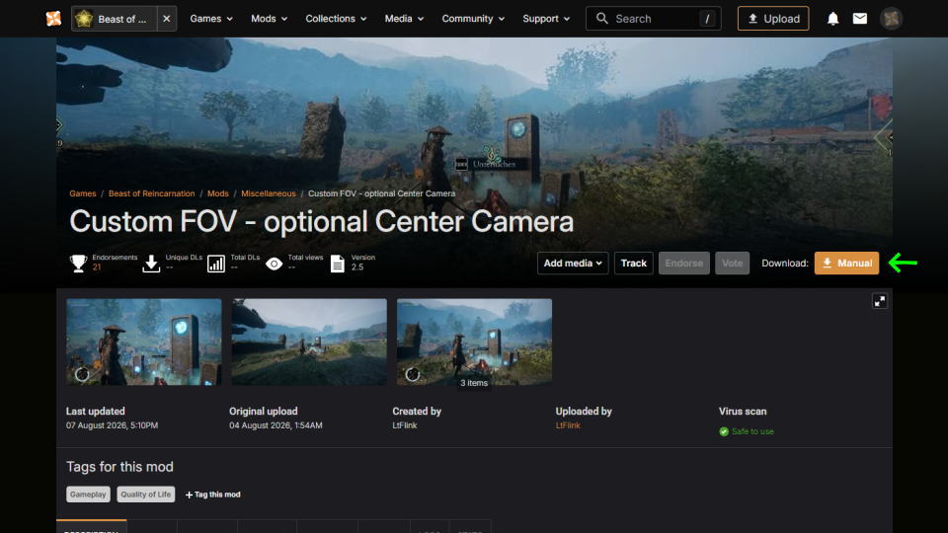Click the Search input field

(654, 19)
